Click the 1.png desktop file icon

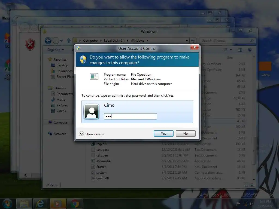(265, 69)
